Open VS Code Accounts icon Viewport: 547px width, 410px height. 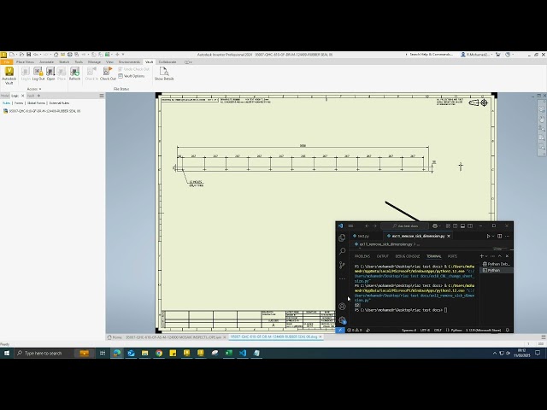click(342, 307)
